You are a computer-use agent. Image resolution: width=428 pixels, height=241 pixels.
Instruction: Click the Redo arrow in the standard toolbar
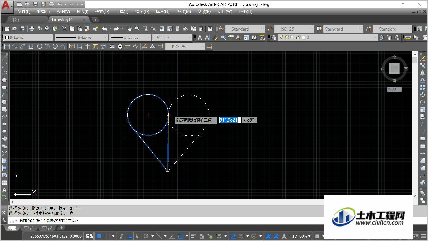116,29
